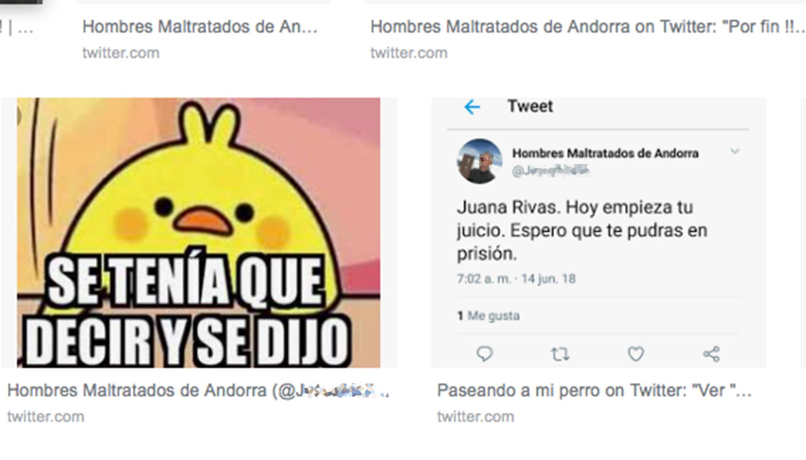
Task: Click the reply speech bubble icon
Action: [484, 354]
